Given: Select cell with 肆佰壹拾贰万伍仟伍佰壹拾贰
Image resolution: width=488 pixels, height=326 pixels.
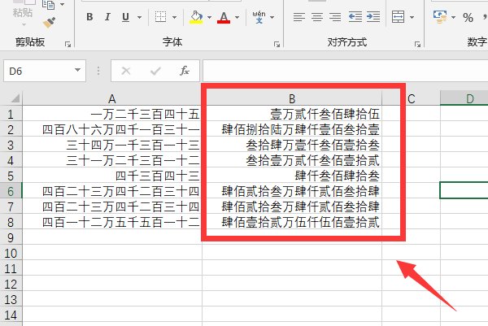Looking at the screenshot, I should pyautogui.click(x=292, y=222).
